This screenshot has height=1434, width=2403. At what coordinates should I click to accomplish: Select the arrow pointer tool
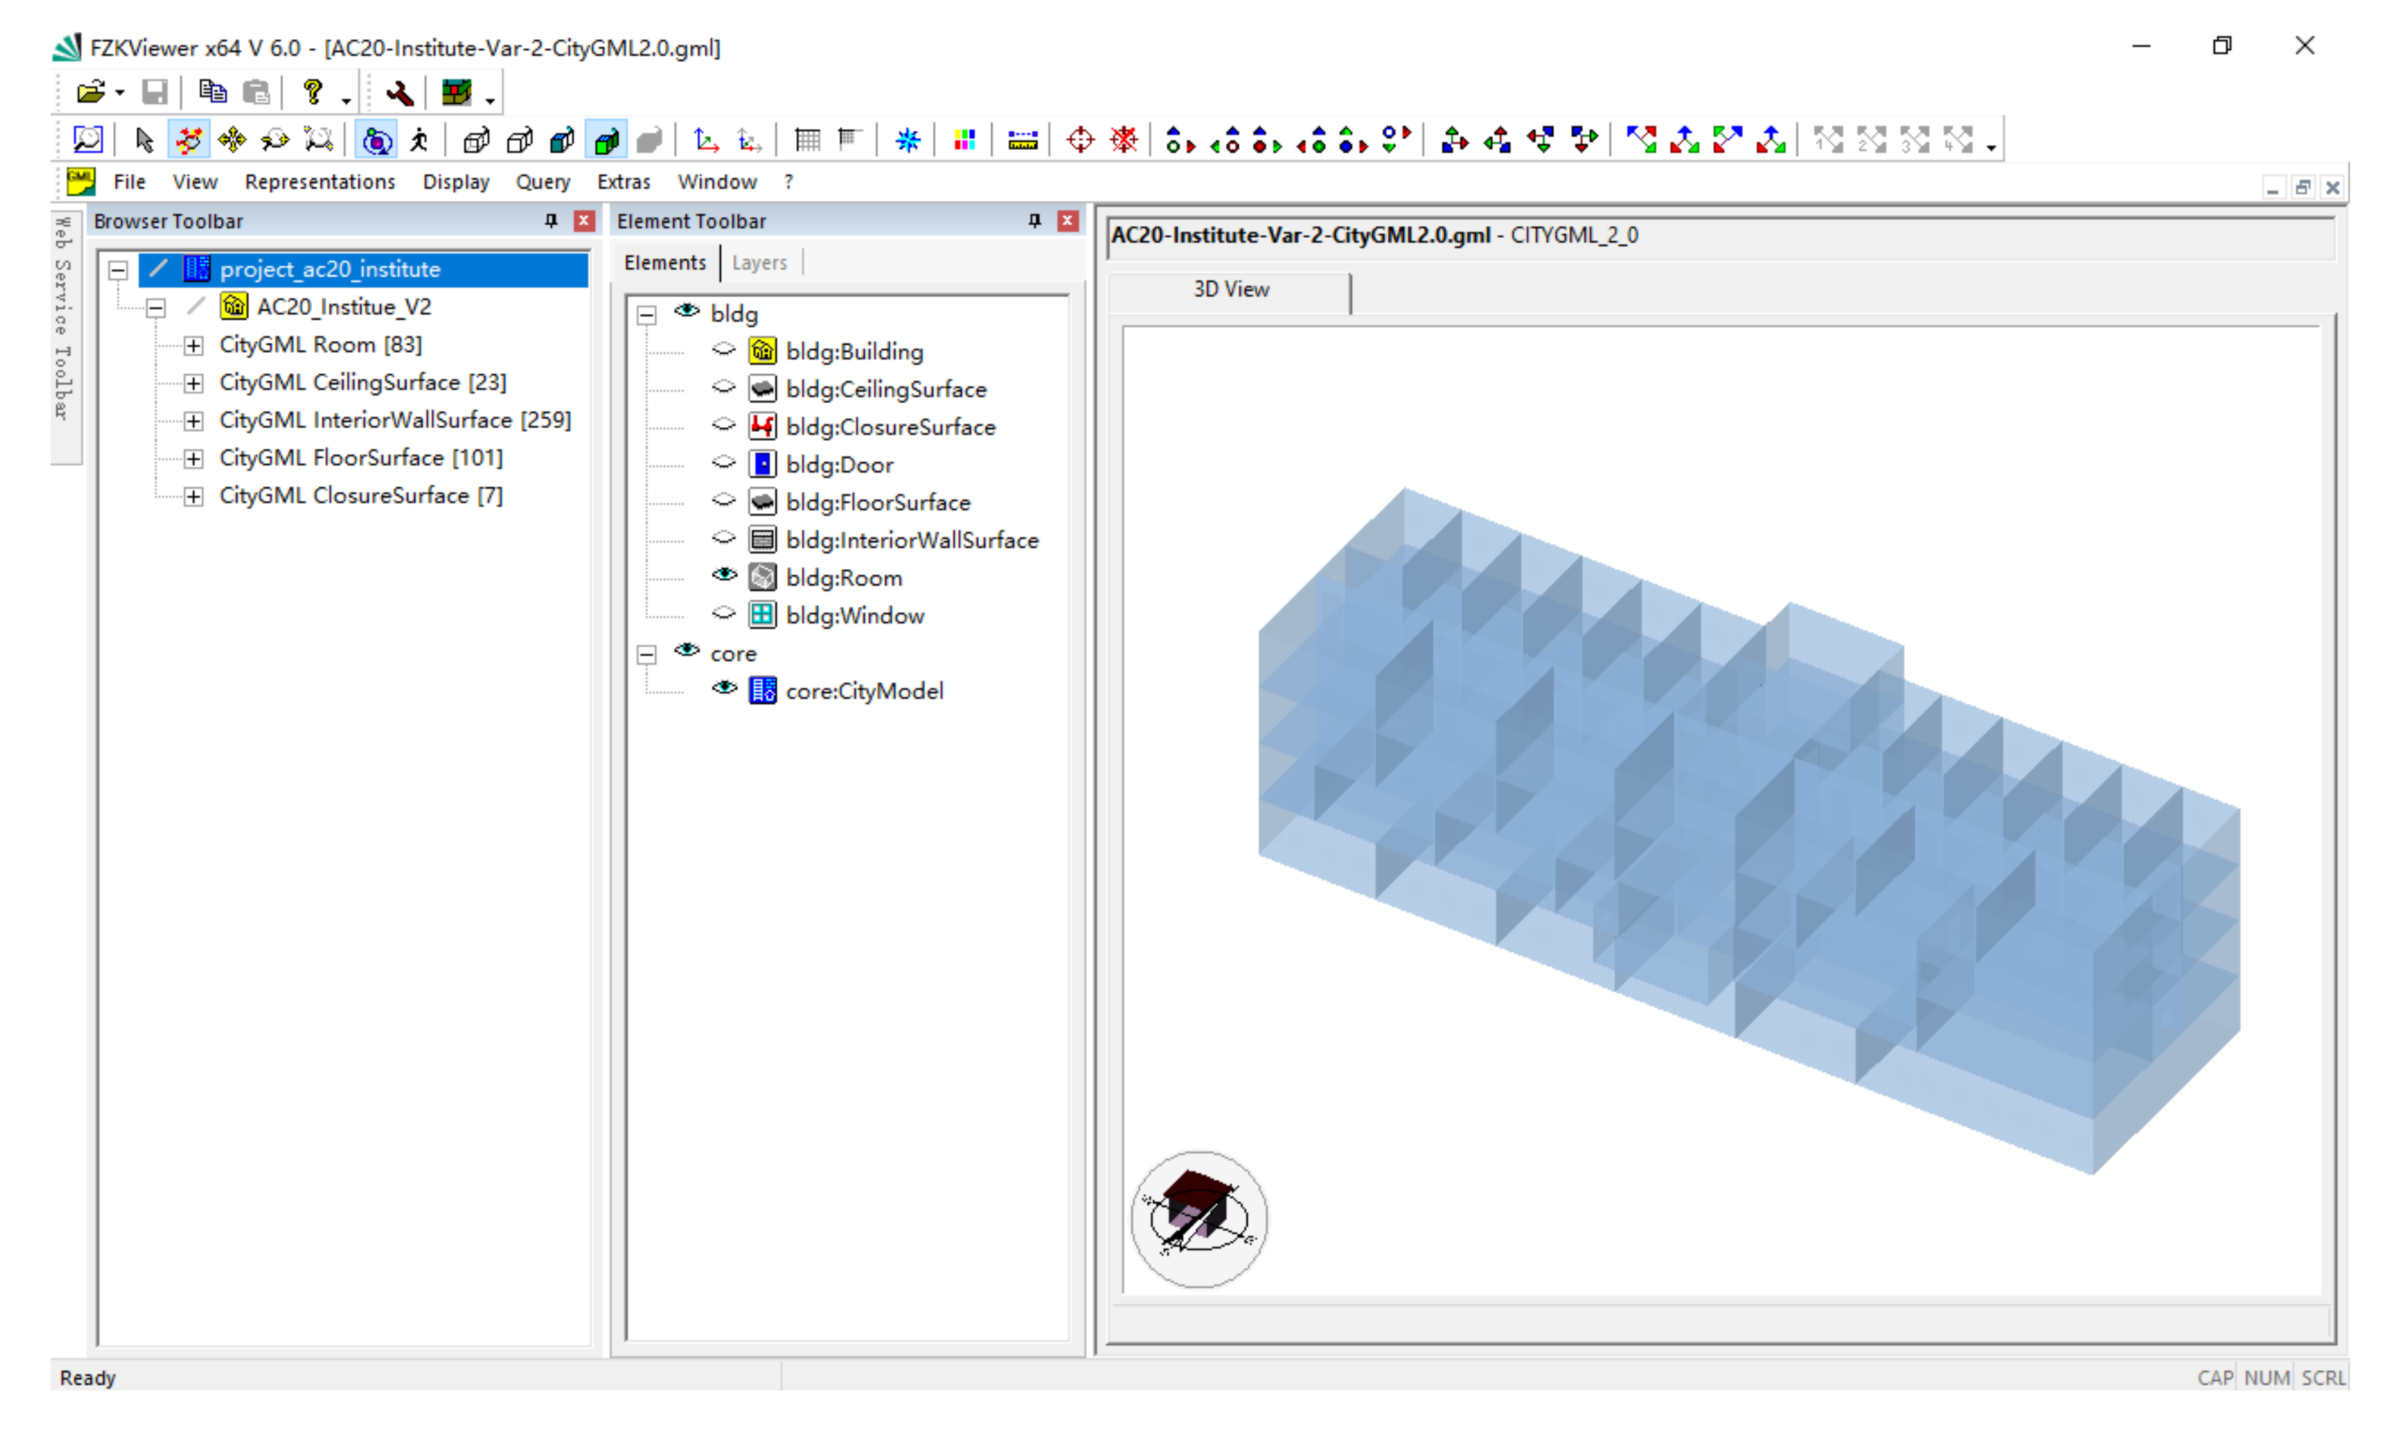click(x=144, y=140)
